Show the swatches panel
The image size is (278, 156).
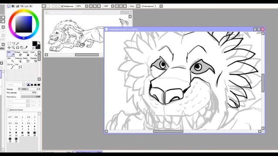pos(26,6)
